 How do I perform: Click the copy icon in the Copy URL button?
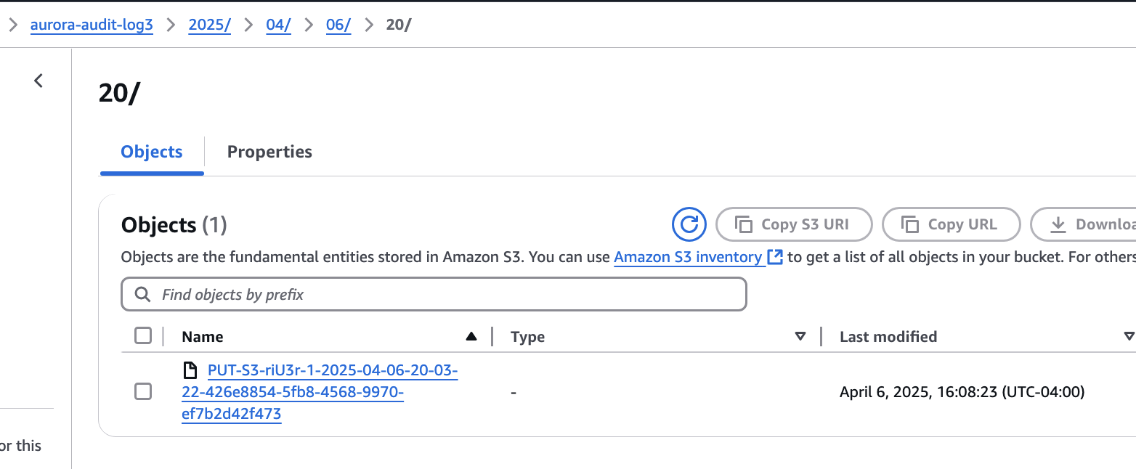click(x=910, y=224)
